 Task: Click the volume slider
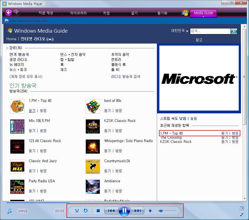point(168,211)
